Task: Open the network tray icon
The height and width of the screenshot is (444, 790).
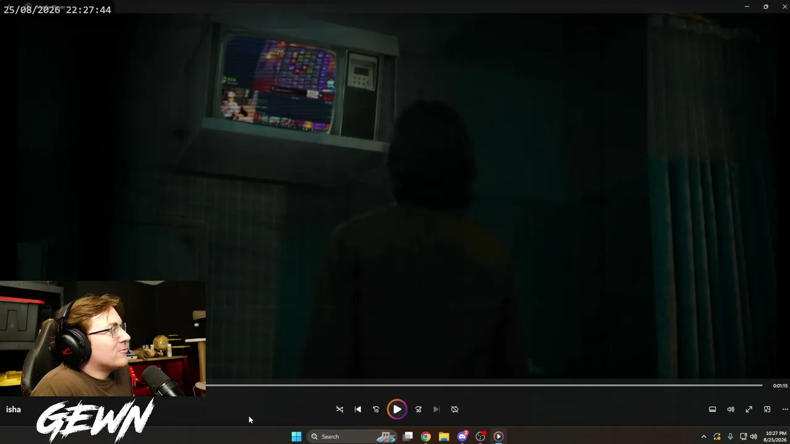Action: click(x=744, y=437)
